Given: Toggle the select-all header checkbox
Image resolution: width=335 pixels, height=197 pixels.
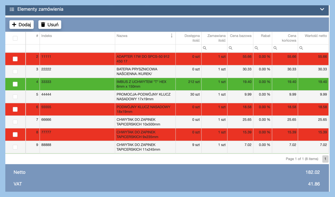Looking at the screenshot, I should [15, 38].
